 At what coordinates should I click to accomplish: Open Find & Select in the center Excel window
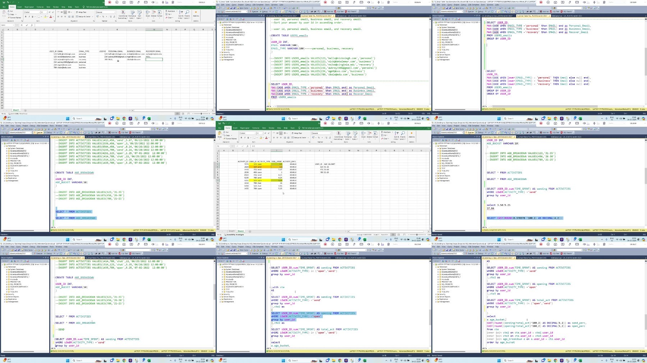click(403, 135)
